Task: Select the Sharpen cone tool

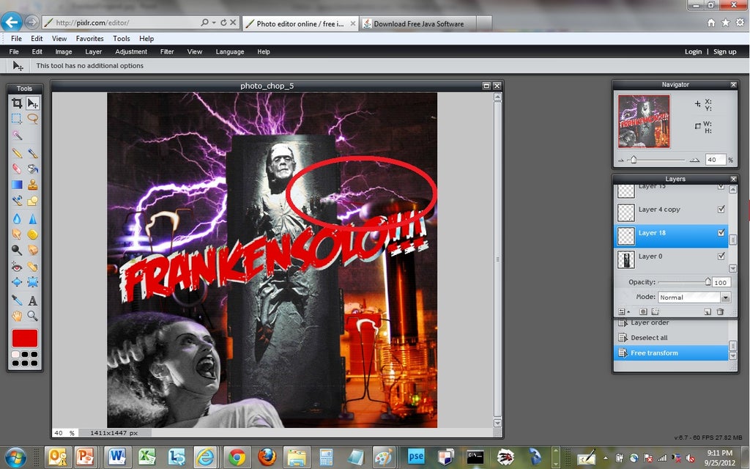Action: 32,218
